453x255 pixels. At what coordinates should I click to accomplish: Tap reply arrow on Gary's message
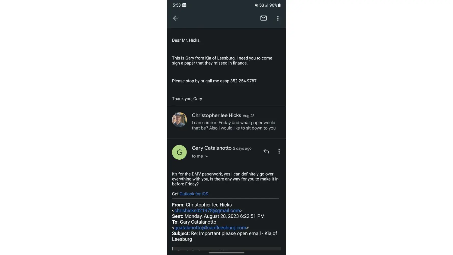[x=266, y=151]
